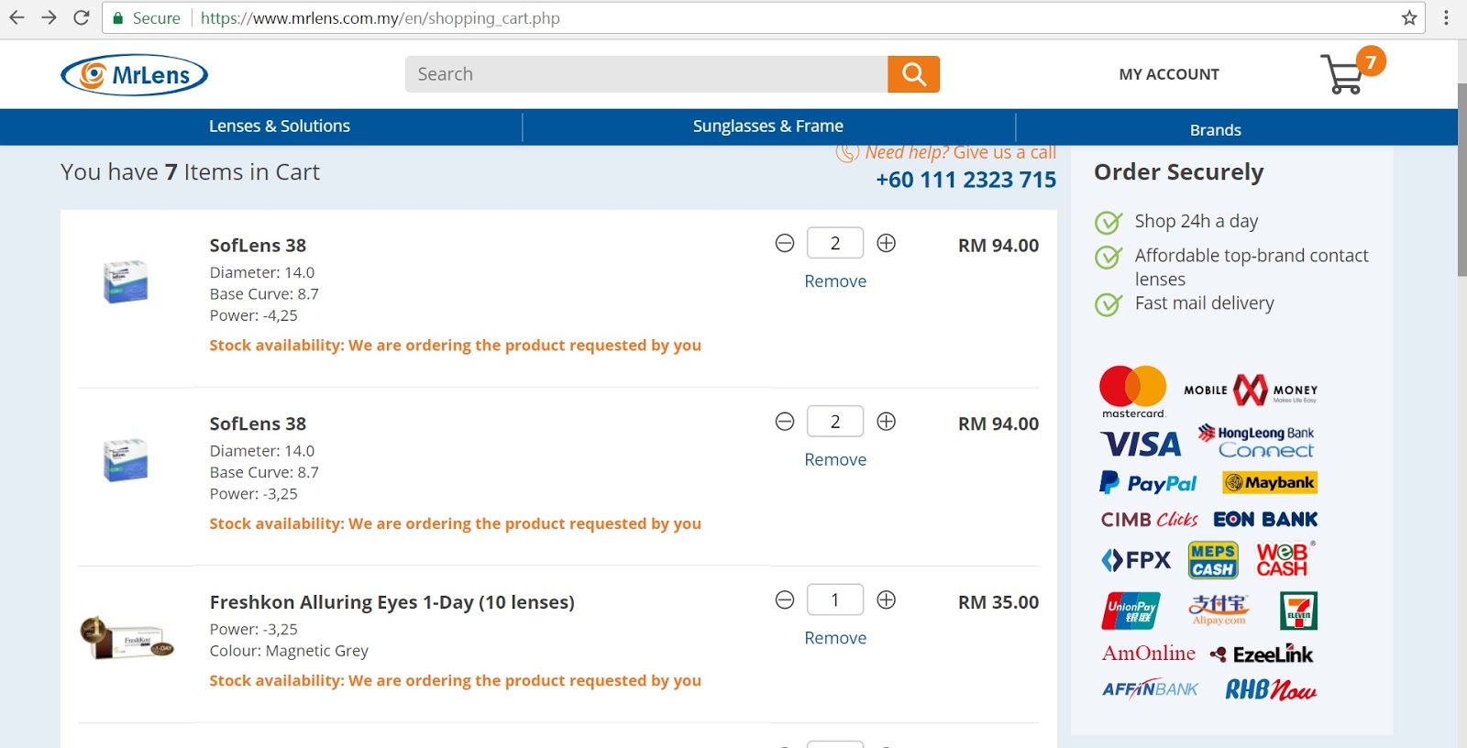Click the 'Shop 24h a day' text
The height and width of the screenshot is (748, 1467).
pyautogui.click(x=1196, y=222)
